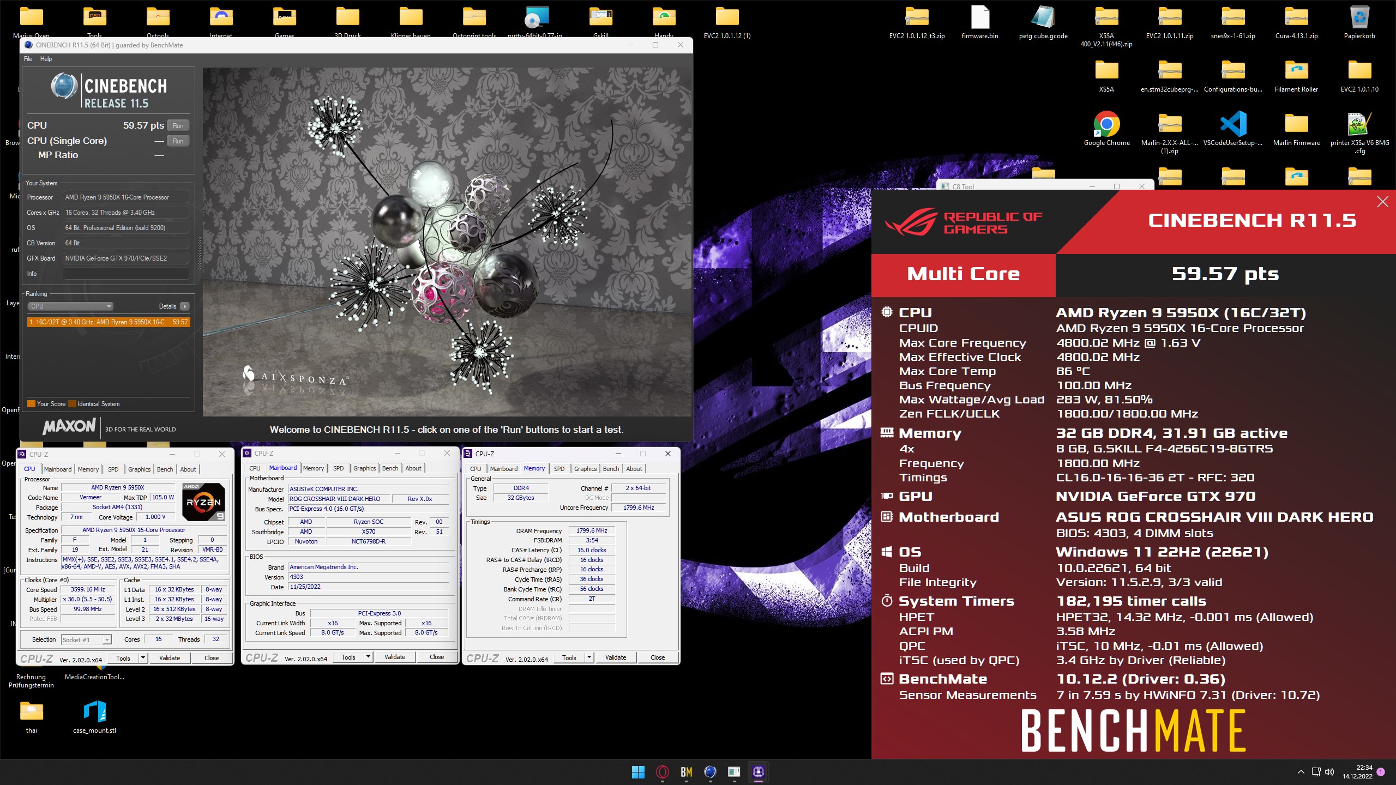Screen dimensions: 1396x785
Task: Close the BenchMate result overlay
Action: click(1382, 202)
